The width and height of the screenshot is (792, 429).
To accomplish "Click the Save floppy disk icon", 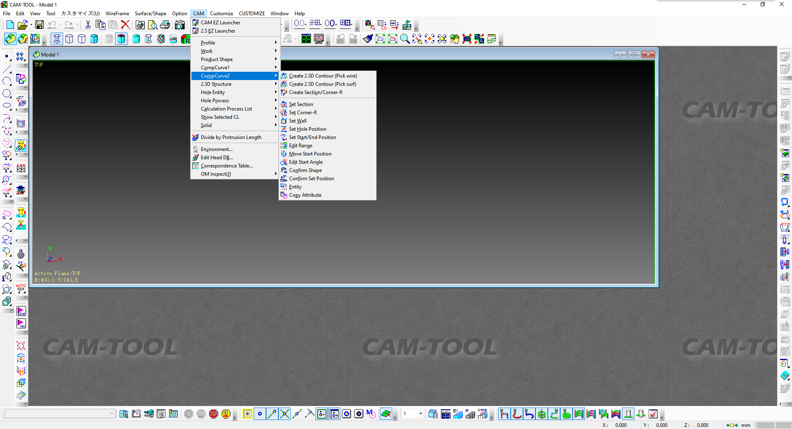I will click(x=39, y=25).
